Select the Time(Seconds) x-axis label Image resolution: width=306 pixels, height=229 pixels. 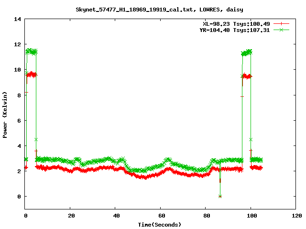click(159, 225)
